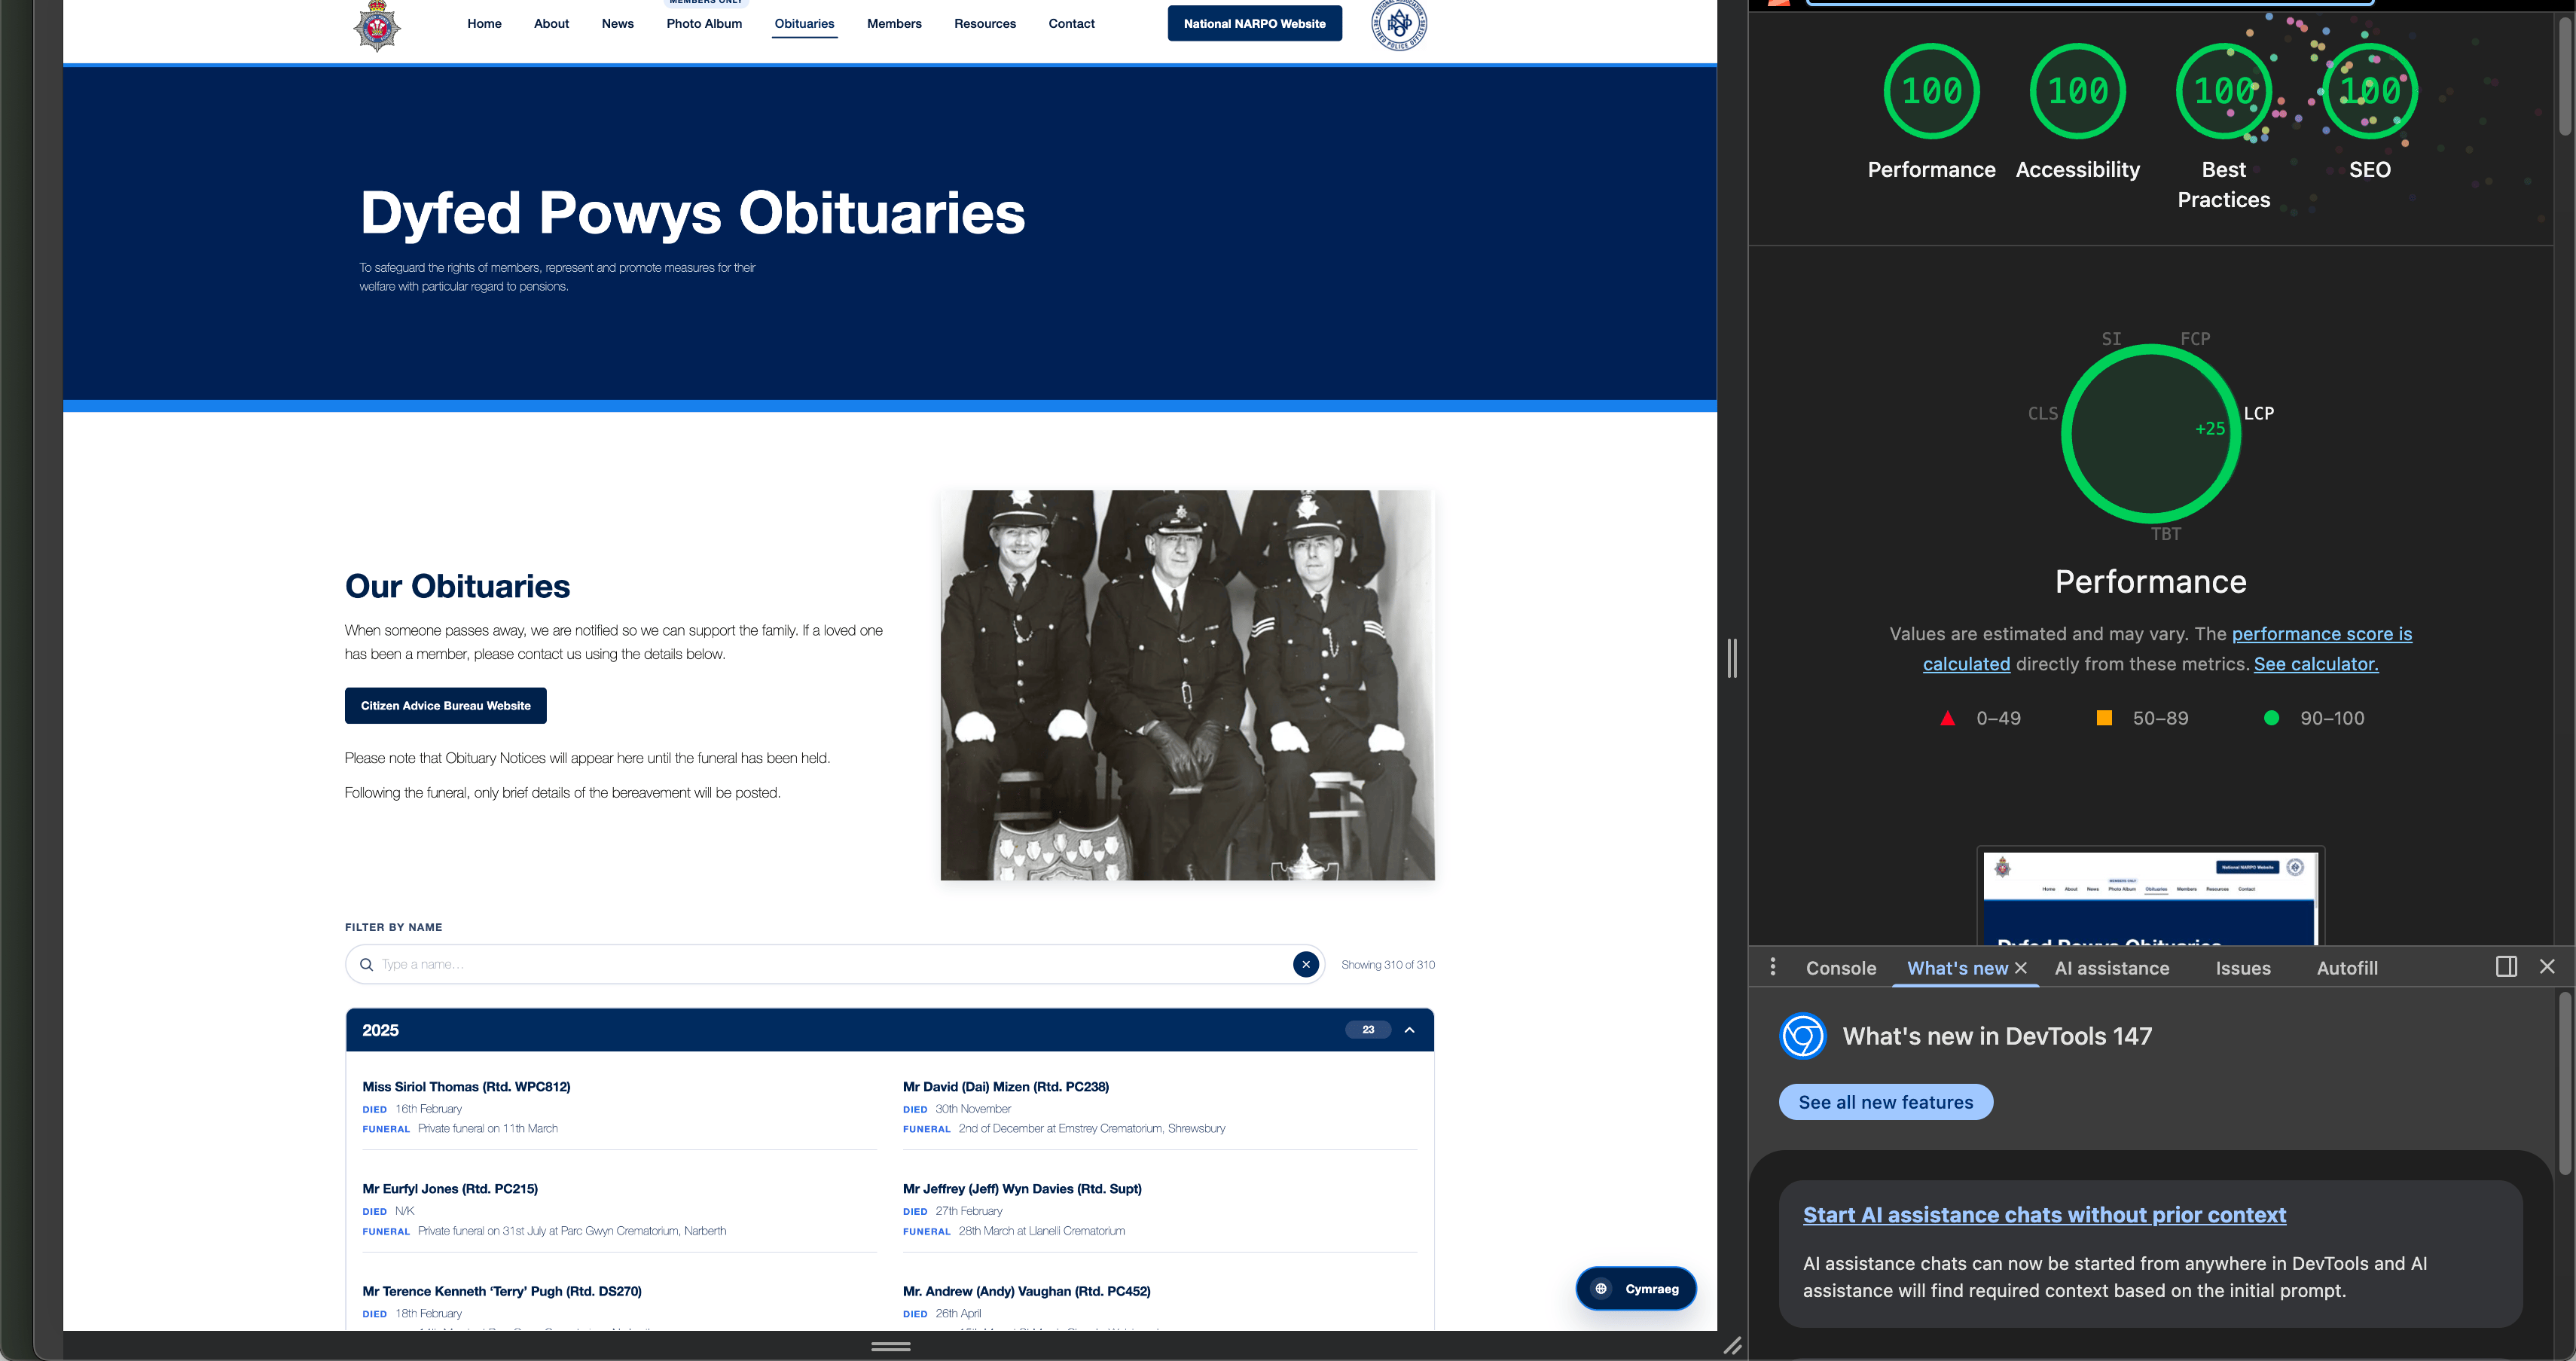
Task: Open Start AI assistance chats link
Action: coord(2044,1215)
